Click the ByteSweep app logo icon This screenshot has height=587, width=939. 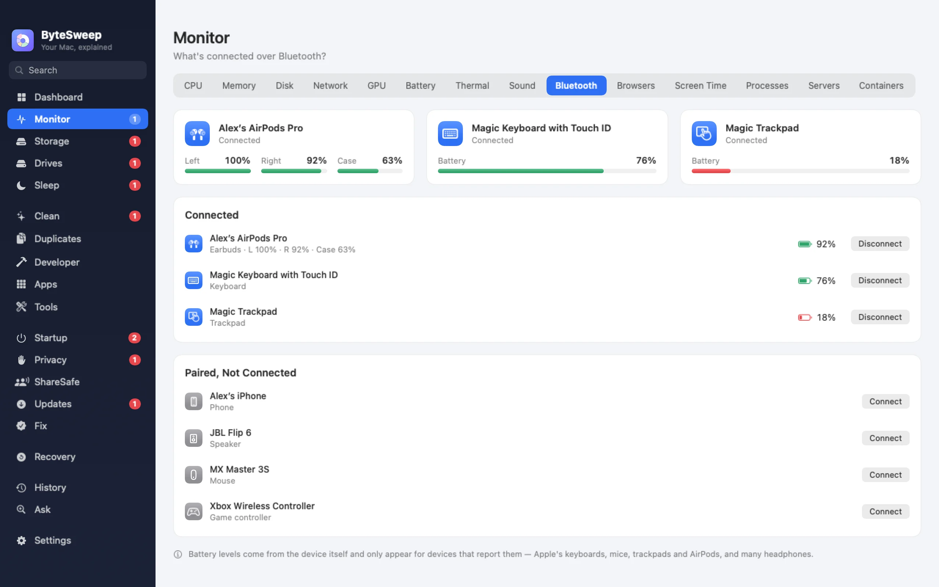pyautogui.click(x=22, y=40)
